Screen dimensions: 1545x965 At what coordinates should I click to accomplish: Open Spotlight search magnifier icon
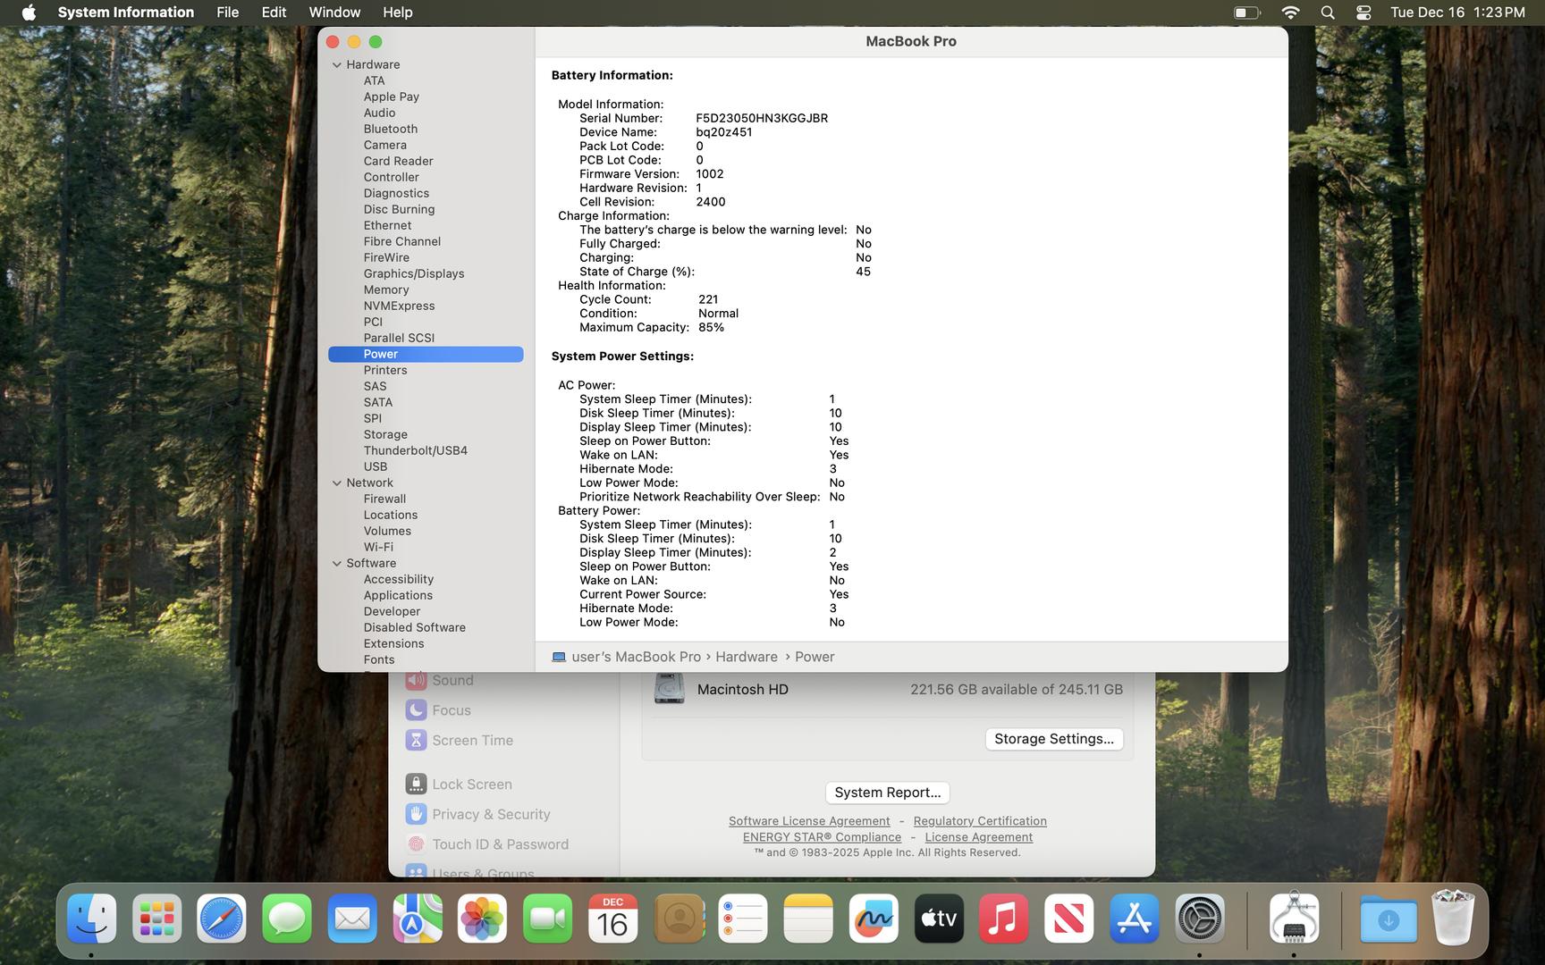pos(1328,13)
